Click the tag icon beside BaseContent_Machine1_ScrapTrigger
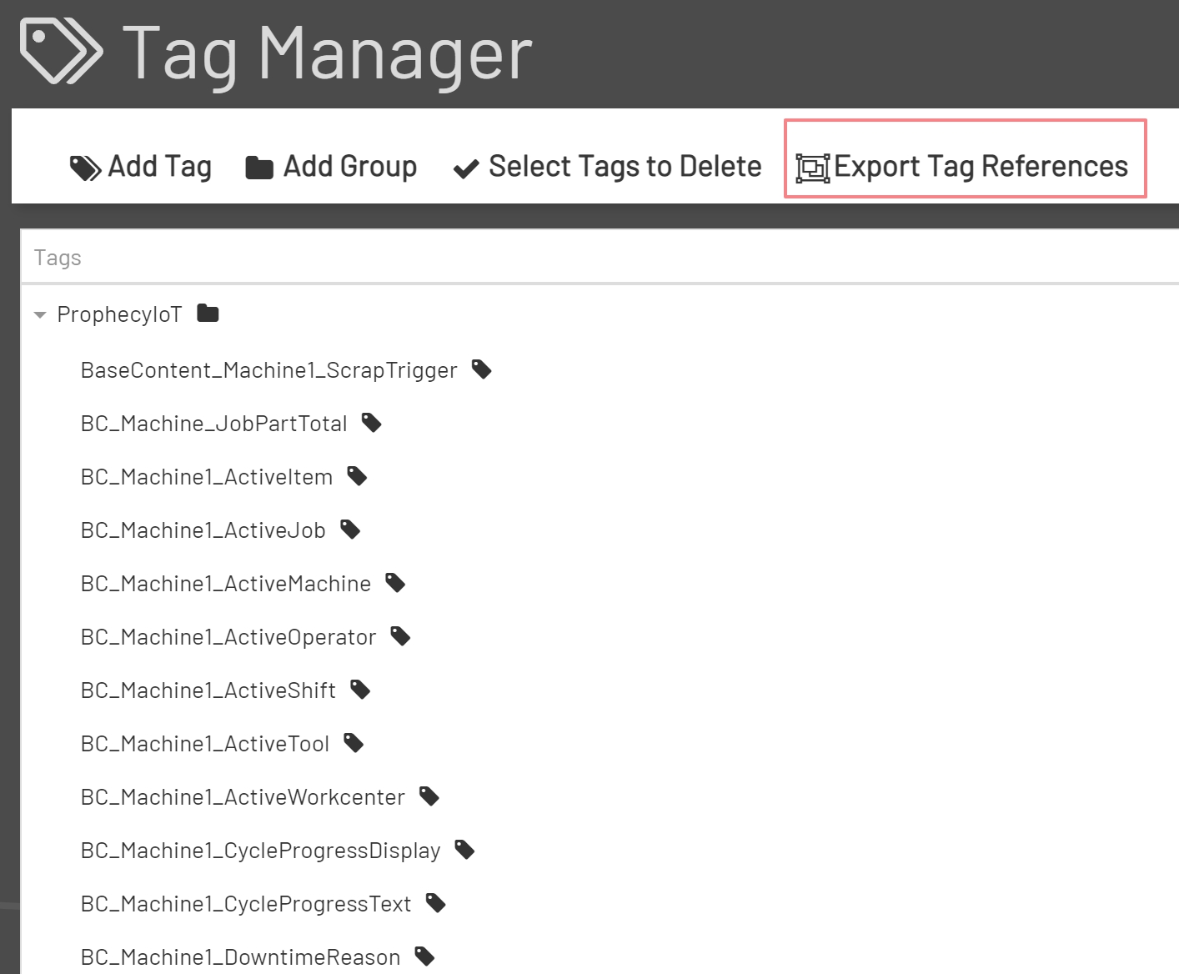 [x=482, y=369]
